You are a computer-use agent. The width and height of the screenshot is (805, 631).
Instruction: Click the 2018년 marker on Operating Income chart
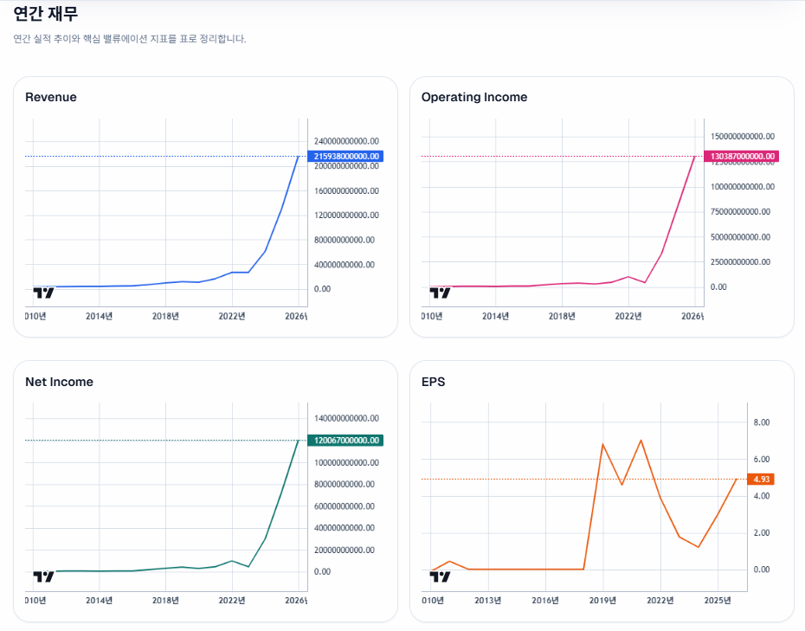[x=562, y=316]
